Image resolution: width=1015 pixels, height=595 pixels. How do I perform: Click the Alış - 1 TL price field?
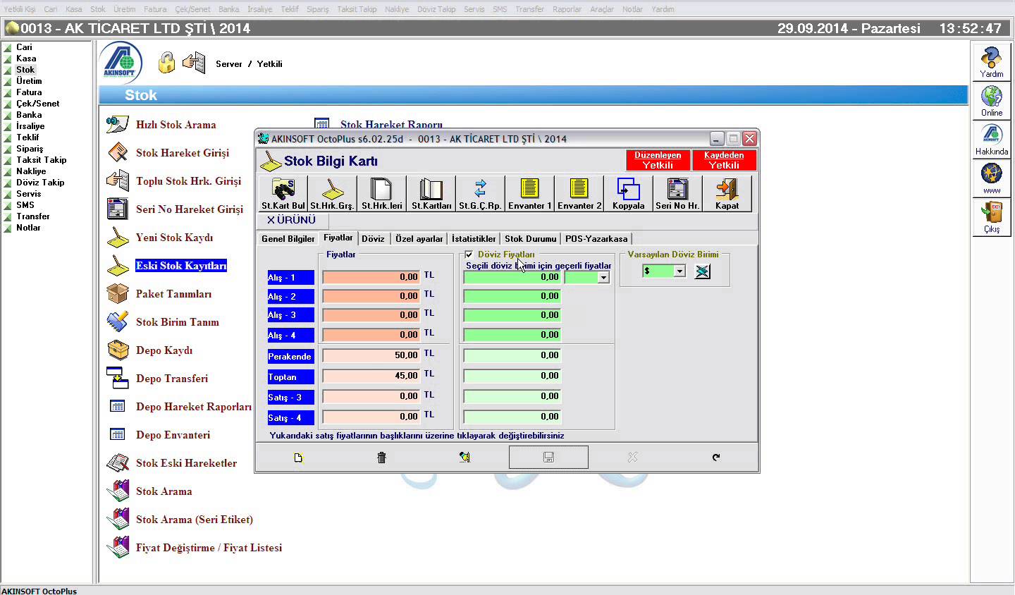click(x=371, y=277)
